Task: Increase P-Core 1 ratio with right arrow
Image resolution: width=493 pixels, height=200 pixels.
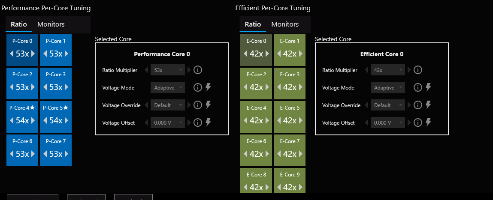Action: tap(67, 54)
